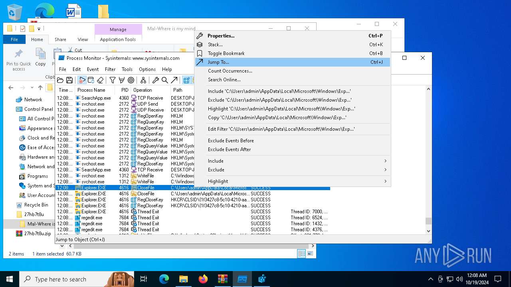Choose Copy 'C:\Users\admin...' entry

pos(293,118)
